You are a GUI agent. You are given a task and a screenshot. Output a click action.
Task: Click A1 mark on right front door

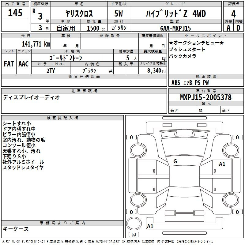click(222, 164)
